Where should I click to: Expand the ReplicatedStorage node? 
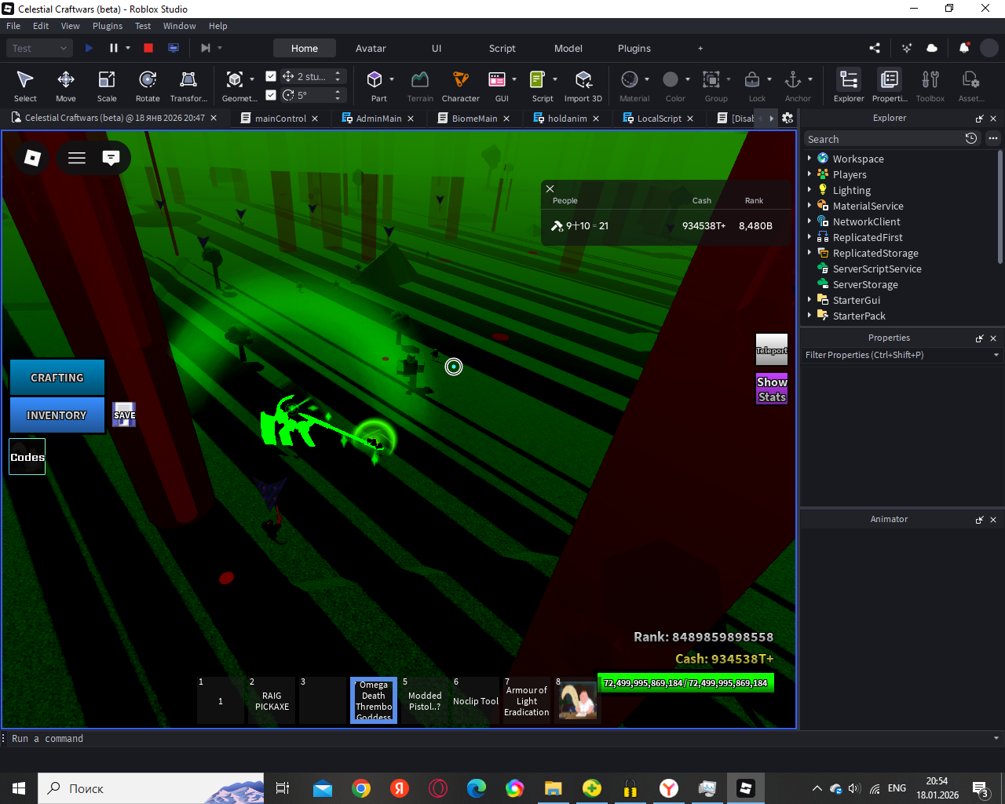(809, 253)
